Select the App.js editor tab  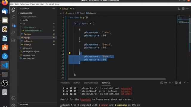65,9
